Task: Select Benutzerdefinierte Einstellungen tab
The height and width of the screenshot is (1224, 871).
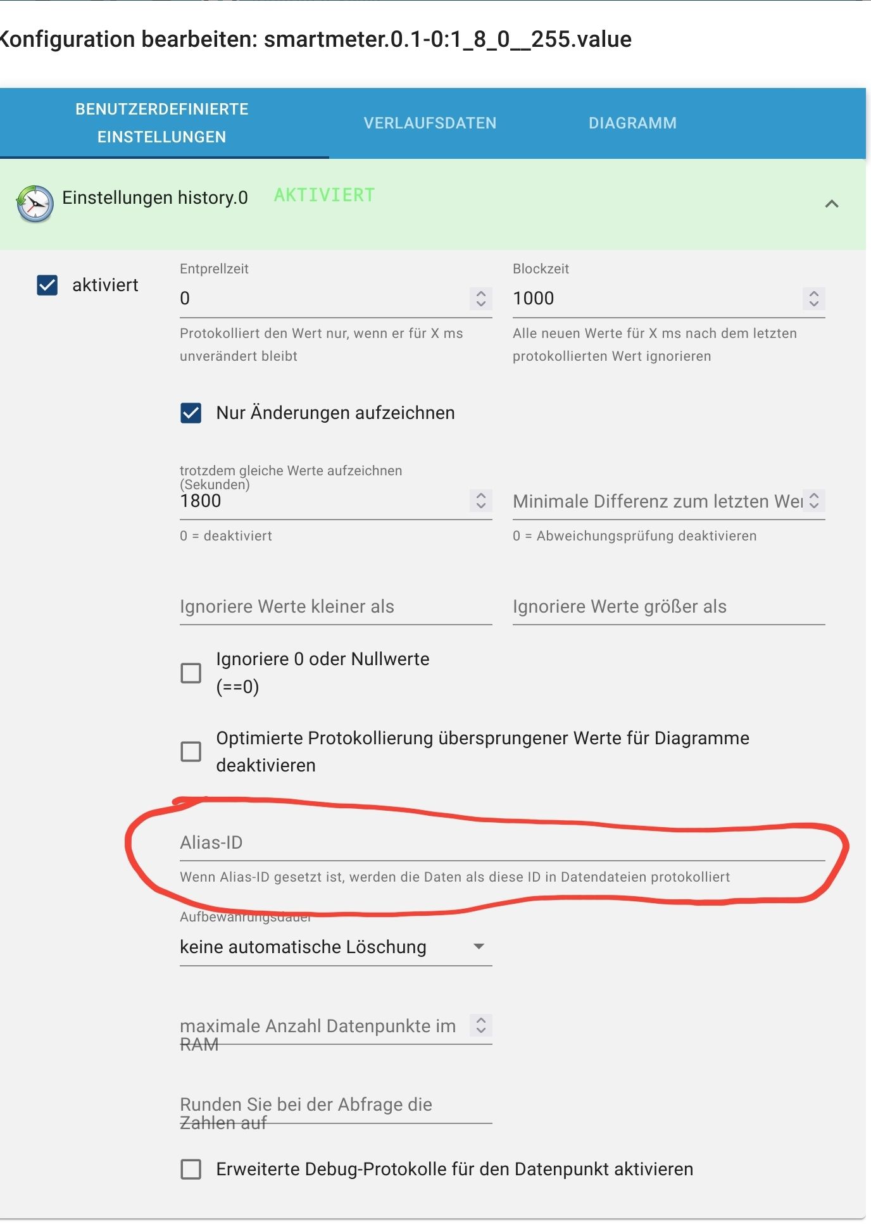Action: click(162, 123)
